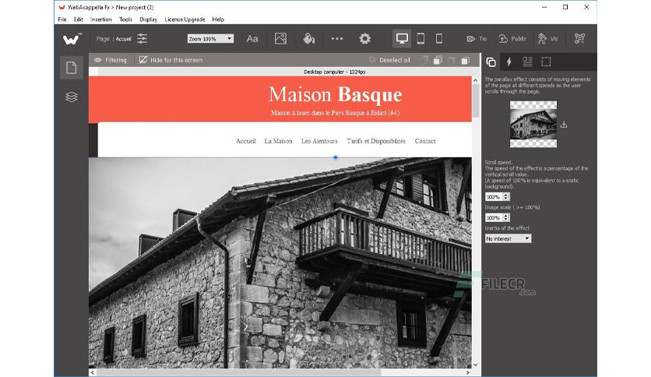The height and width of the screenshot is (377, 651).
Task: Open the Insertion menu
Action: [x=101, y=19]
